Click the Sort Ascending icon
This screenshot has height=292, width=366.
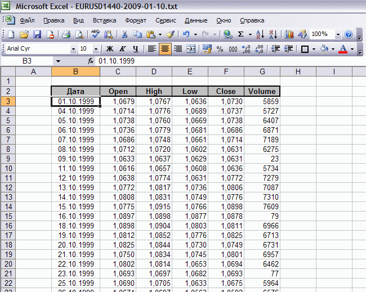259,34
